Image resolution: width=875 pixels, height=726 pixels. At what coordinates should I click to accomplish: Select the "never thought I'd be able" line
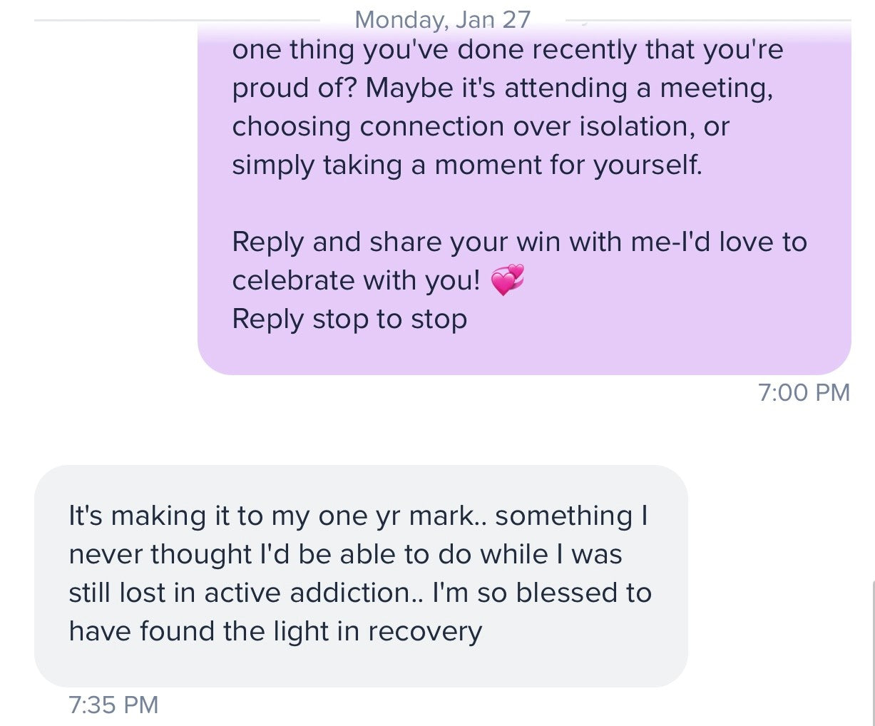(x=345, y=554)
